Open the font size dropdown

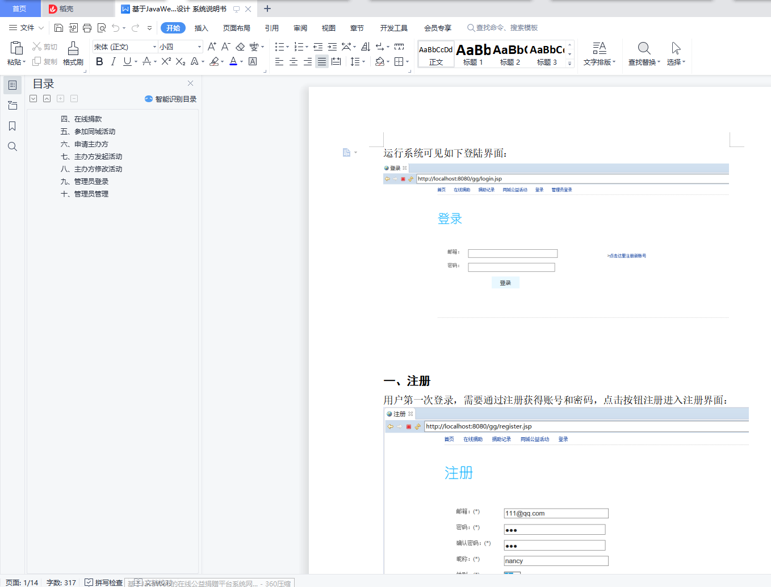pos(199,47)
